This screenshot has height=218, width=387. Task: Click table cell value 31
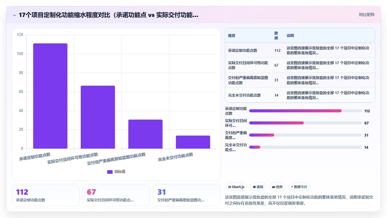276,80
